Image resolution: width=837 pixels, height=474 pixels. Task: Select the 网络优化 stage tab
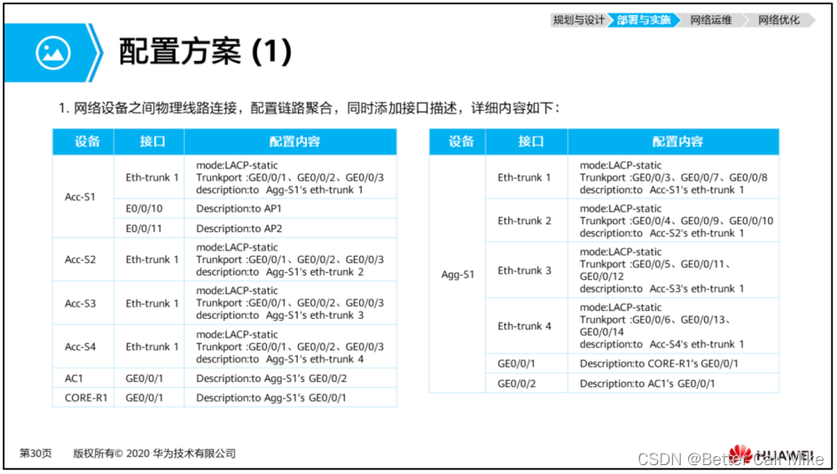coord(778,20)
